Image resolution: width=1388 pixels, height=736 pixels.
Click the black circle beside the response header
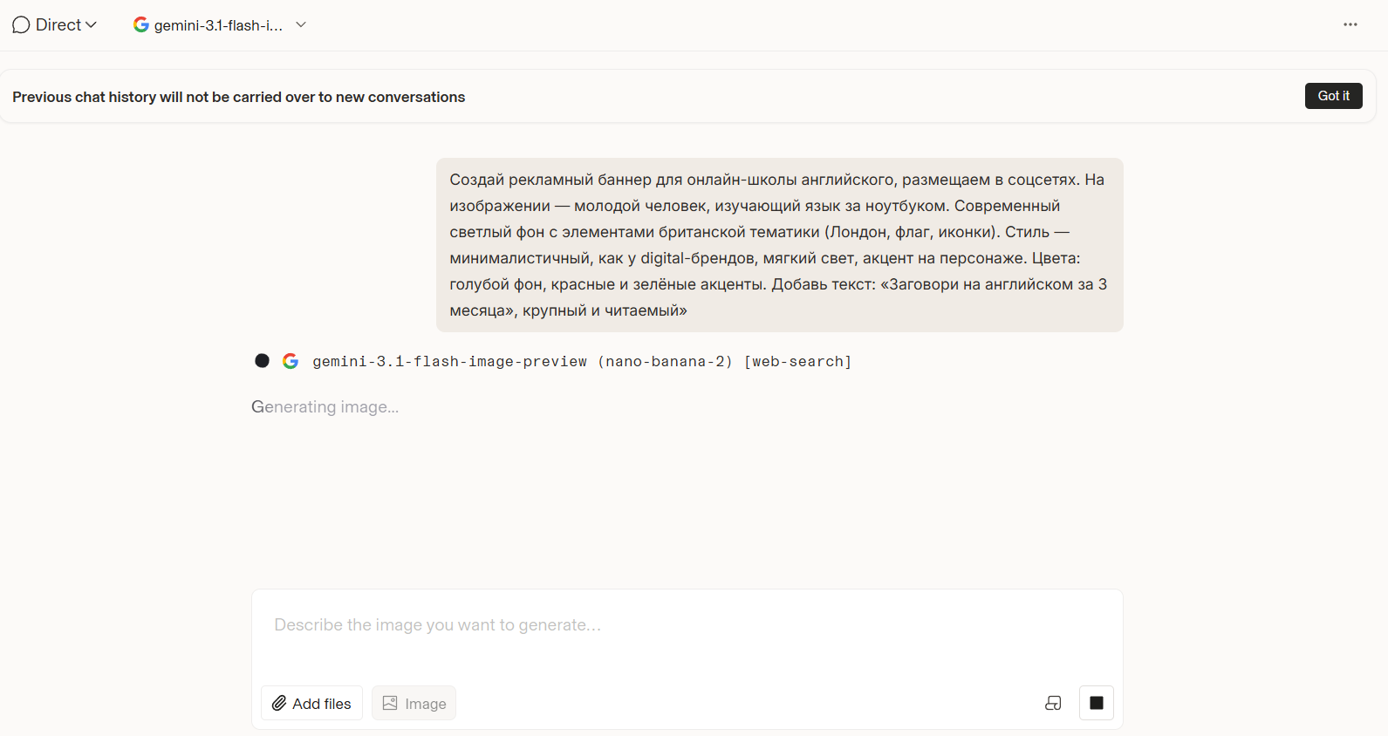pyautogui.click(x=262, y=361)
